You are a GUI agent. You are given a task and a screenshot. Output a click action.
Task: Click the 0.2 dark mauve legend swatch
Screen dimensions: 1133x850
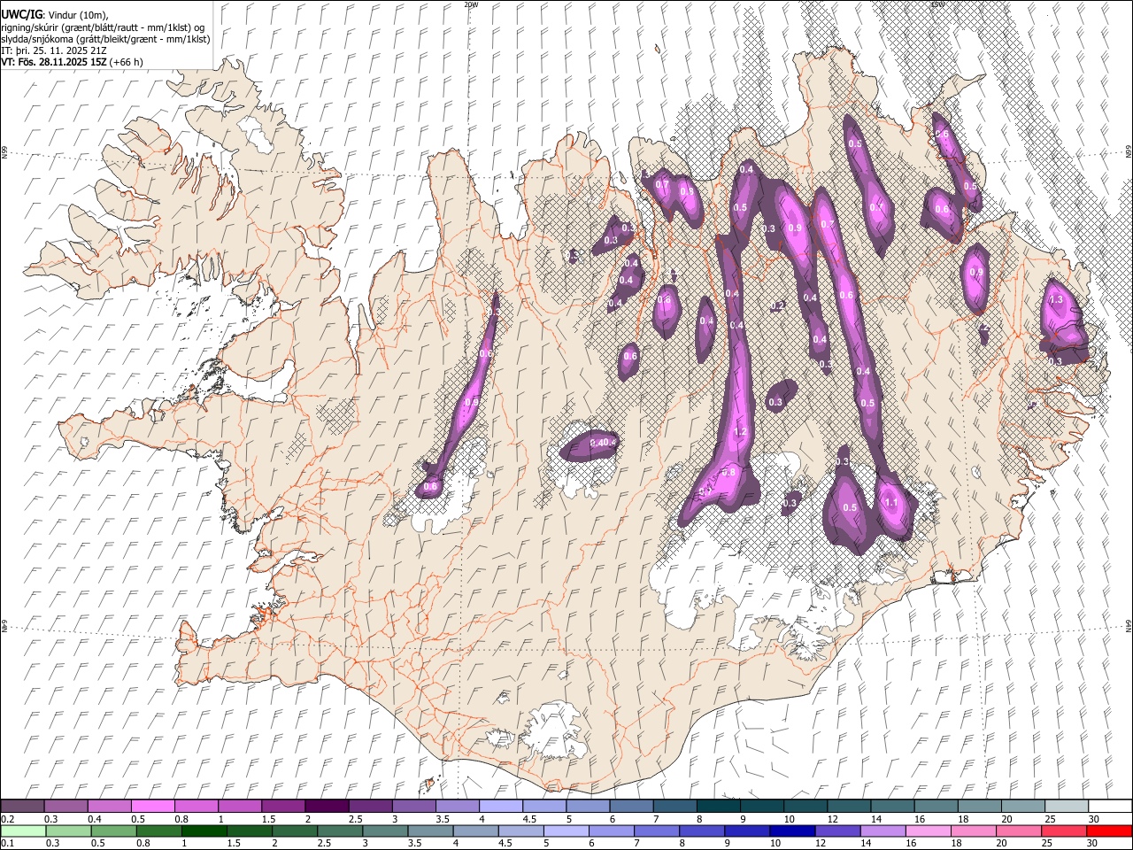[22, 806]
